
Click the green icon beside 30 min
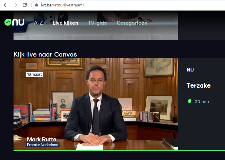[x=189, y=101]
